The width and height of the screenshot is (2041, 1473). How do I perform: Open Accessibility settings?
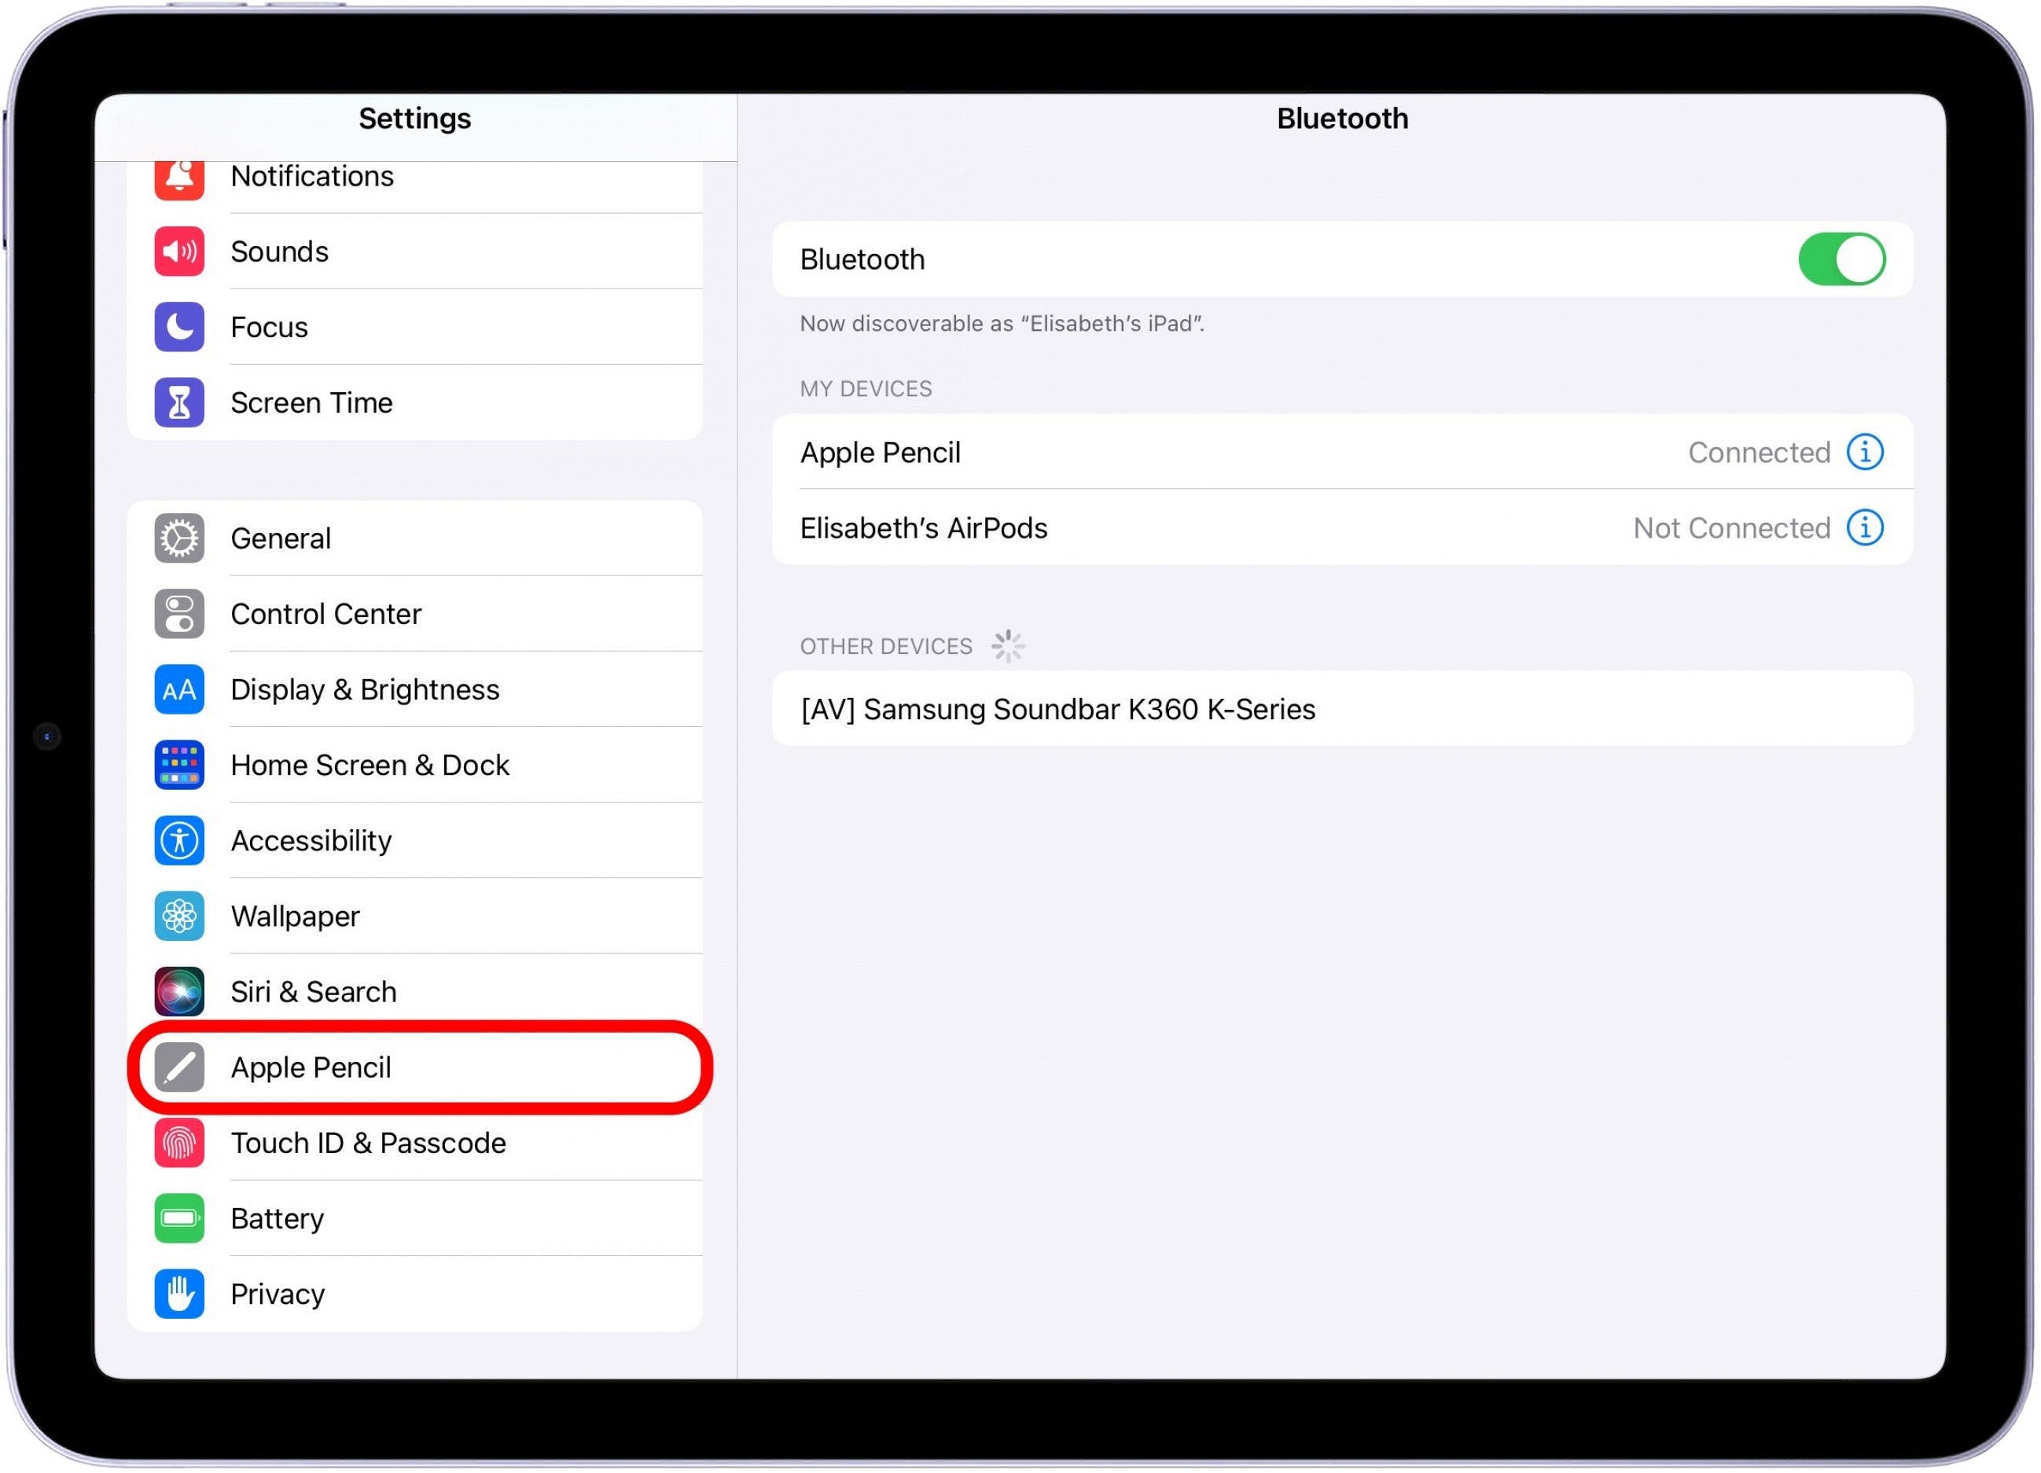(415, 840)
